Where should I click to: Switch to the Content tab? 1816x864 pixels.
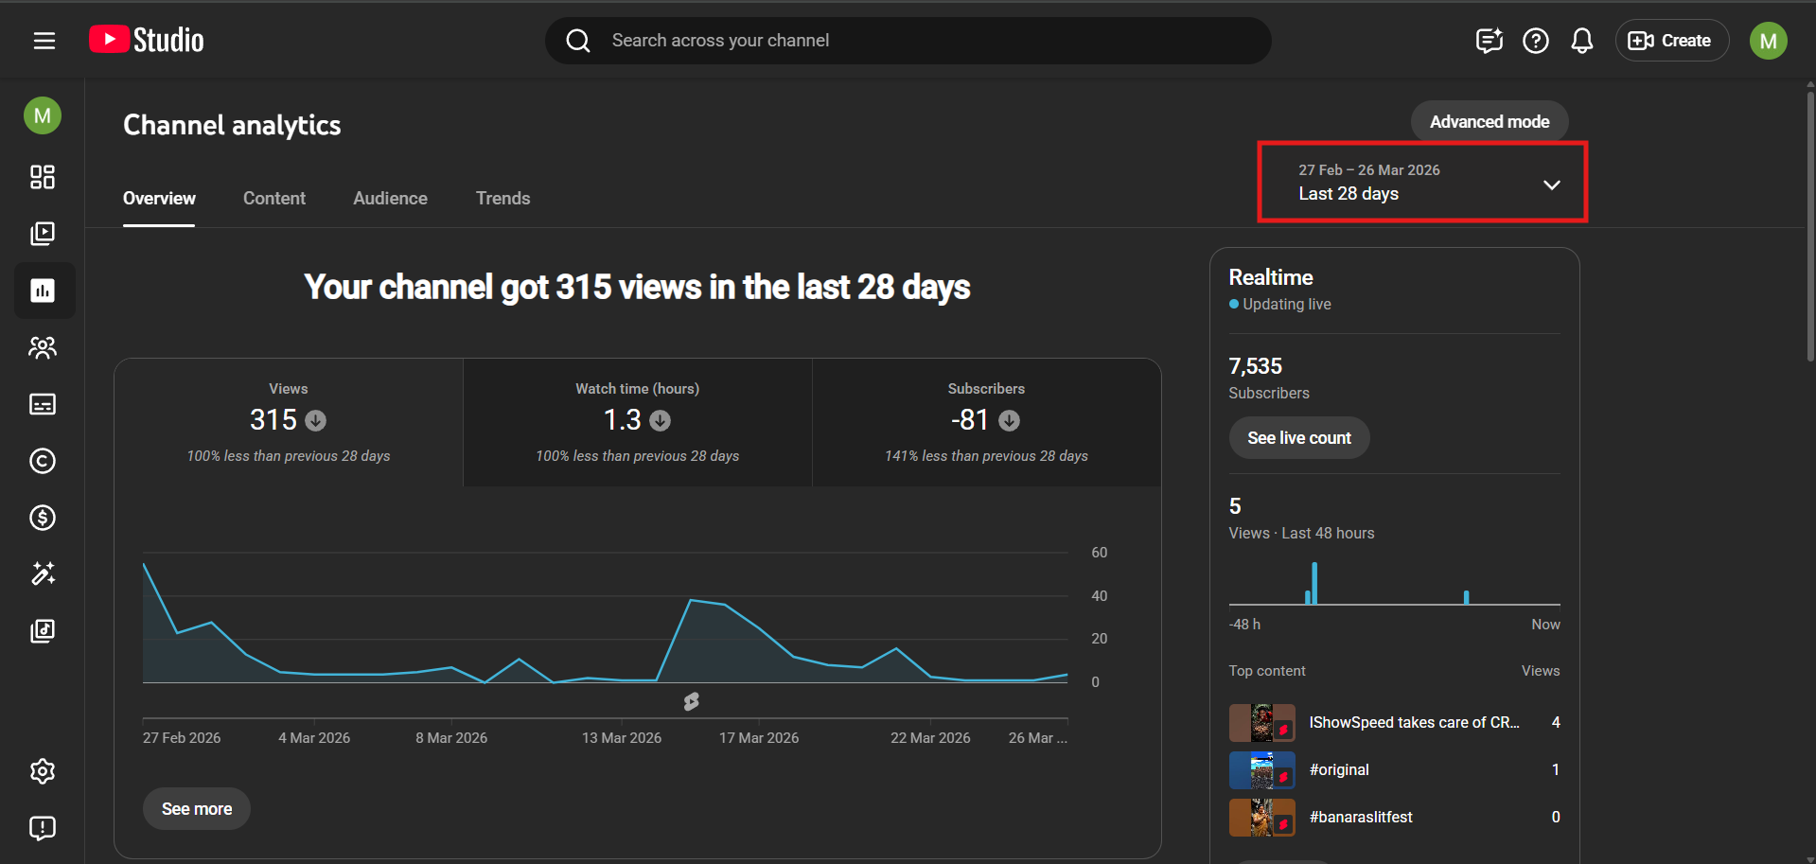[x=273, y=199]
